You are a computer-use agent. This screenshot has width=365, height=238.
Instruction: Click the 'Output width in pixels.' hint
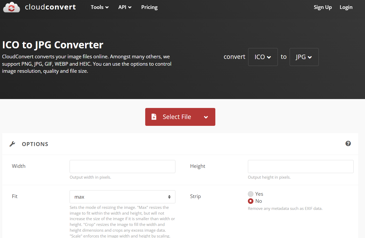pos(90,177)
